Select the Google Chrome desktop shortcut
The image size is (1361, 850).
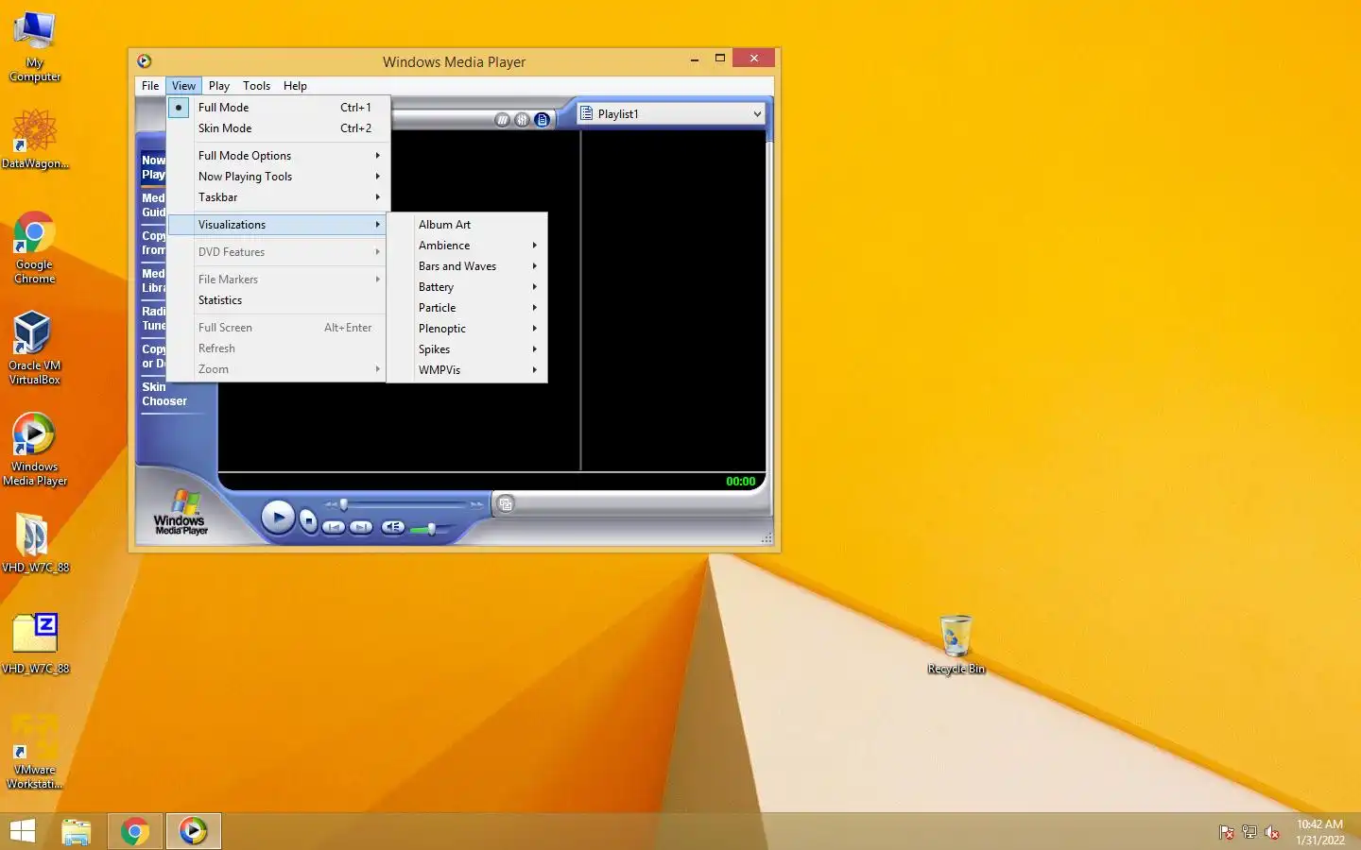pyautogui.click(x=35, y=247)
